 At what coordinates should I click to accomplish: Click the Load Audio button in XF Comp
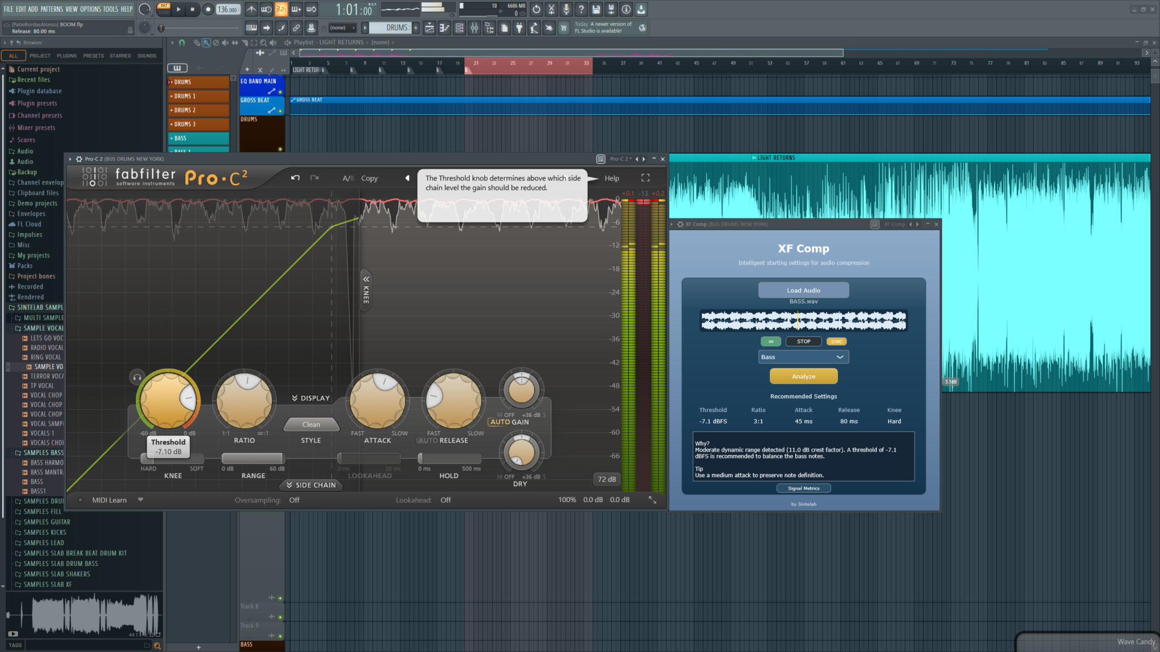(803, 290)
